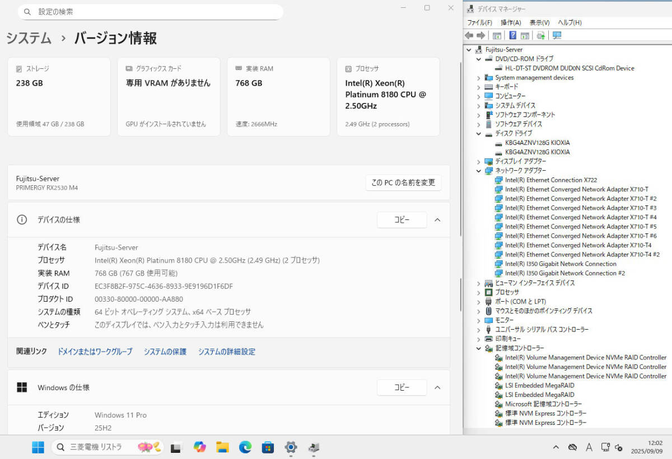Click この PC の名前を変更 button

(x=403, y=182)
